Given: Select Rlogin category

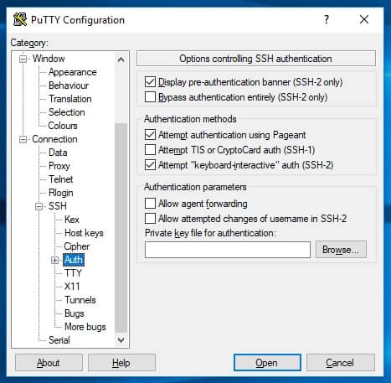Looking at the screenshot, I should click(61, 193).
